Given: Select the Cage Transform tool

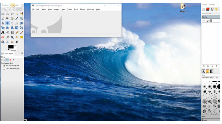Looking at the screenshot, I should [22, 28].
